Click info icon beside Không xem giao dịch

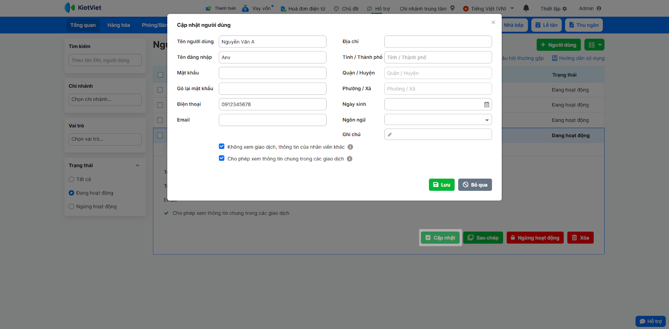pyautogui.click(x=350, y=147)
